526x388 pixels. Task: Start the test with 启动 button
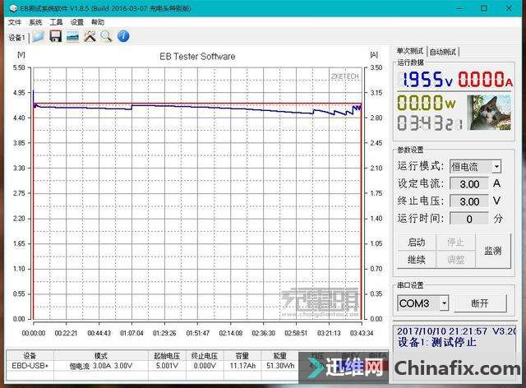pyautogui.click(x=417, y=242)
